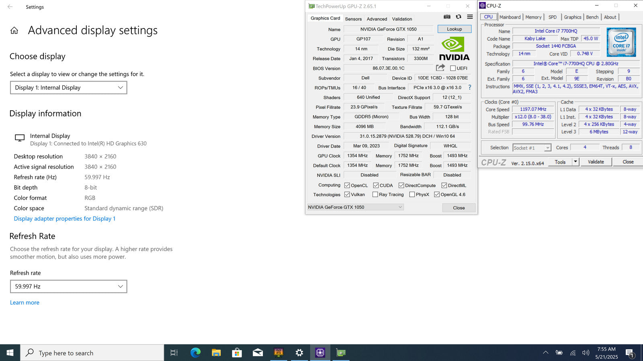Click the Bus Interface question mark
The height and width of the screenshot is (361, 643).
(x=469, y=87)
